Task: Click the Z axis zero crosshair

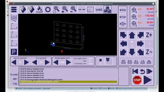Action: pyautogui.click(x=134, y=24)
